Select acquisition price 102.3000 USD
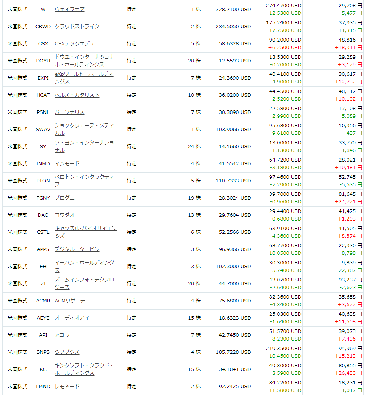The width and height of the screenshot is (366, 395). (x=233, y=266)
